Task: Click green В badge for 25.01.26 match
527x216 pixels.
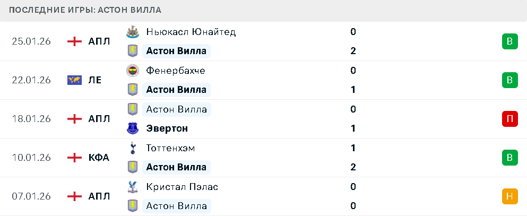Action: (509, 41)
